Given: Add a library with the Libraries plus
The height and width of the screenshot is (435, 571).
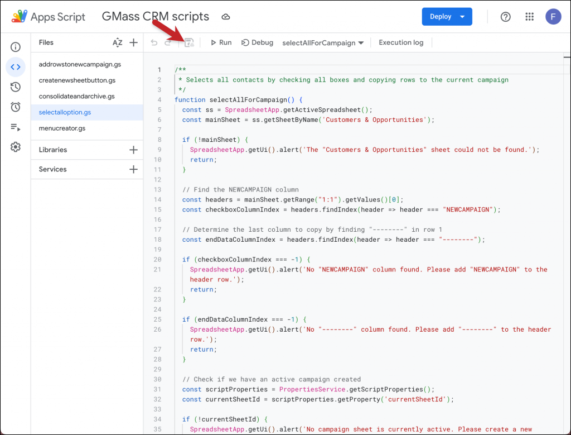Looking at the screenshot, I should (x=132, y=149).
